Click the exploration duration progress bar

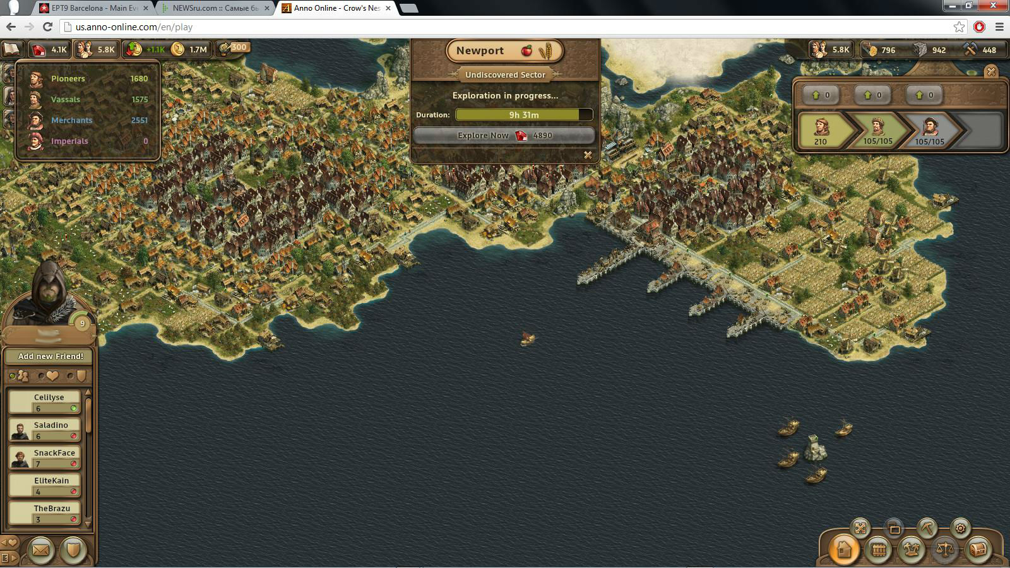click(524, 115)
